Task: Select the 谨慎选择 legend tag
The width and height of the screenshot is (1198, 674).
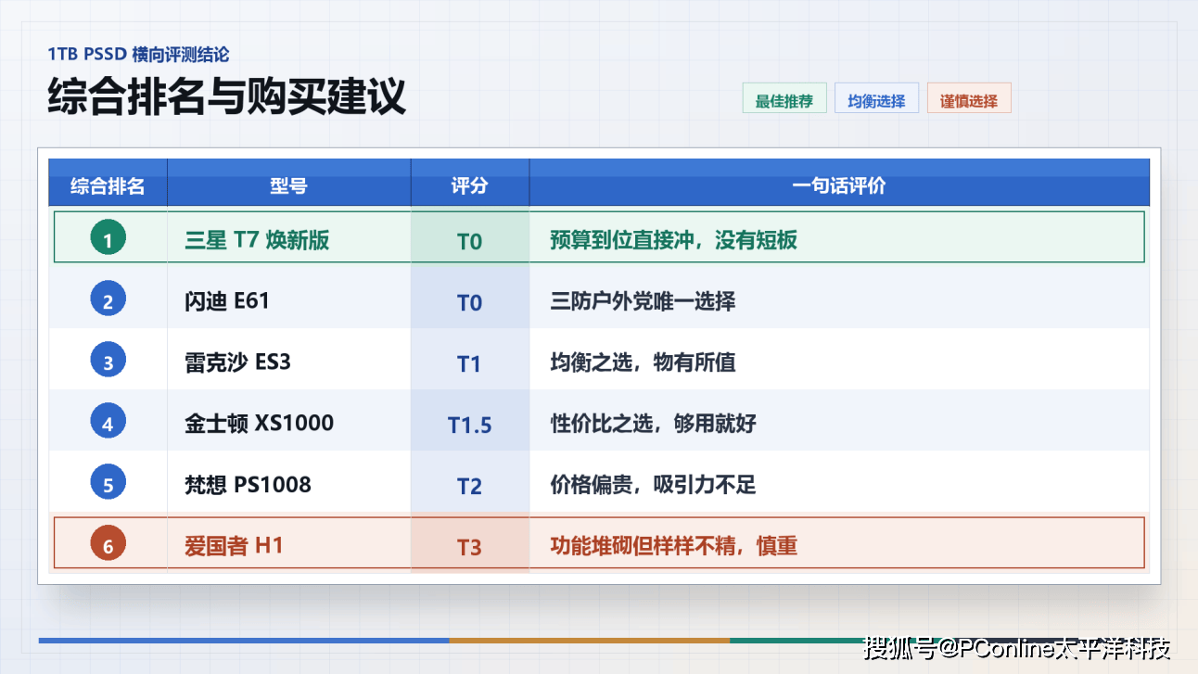Action: pyautogui.click(x=969, y=98)
